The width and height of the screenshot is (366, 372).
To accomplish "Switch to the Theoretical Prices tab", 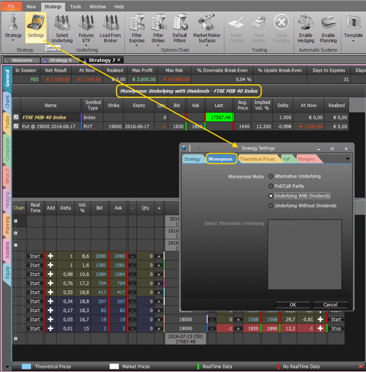I will pyautogui.click(x=257, y=159).
